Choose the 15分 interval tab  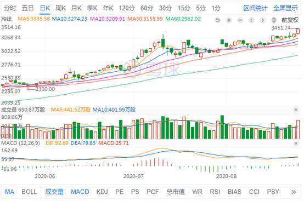point(184,8)
